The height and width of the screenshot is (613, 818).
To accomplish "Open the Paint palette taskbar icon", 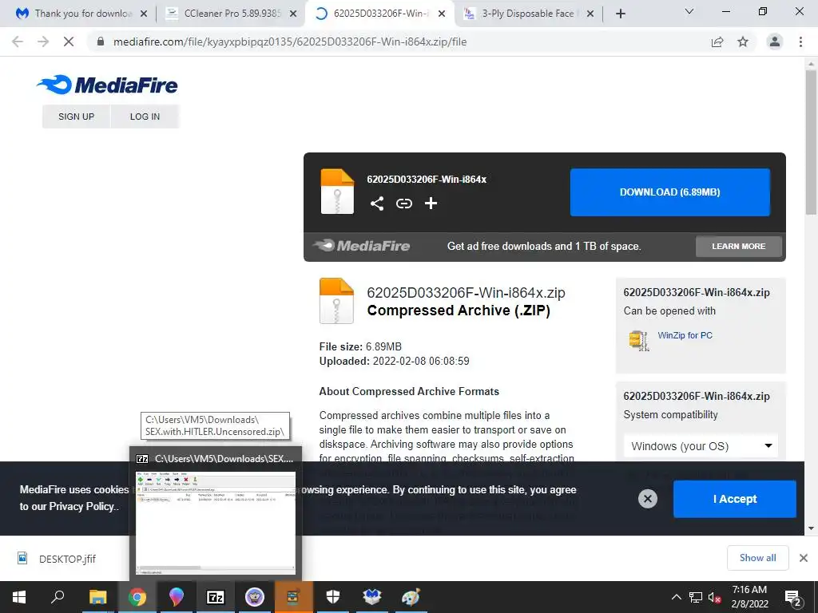I will tap(411, 597).
